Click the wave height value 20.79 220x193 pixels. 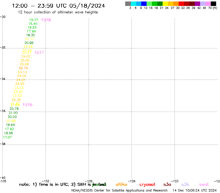(14, 109)
